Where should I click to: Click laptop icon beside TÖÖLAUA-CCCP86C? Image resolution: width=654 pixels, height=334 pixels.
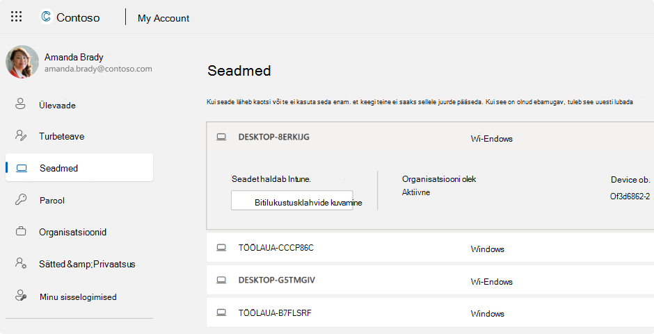click(x=221, y=248)
